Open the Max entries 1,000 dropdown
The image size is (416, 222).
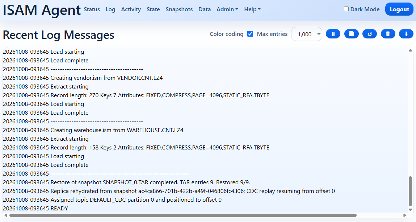click(307, 34)
